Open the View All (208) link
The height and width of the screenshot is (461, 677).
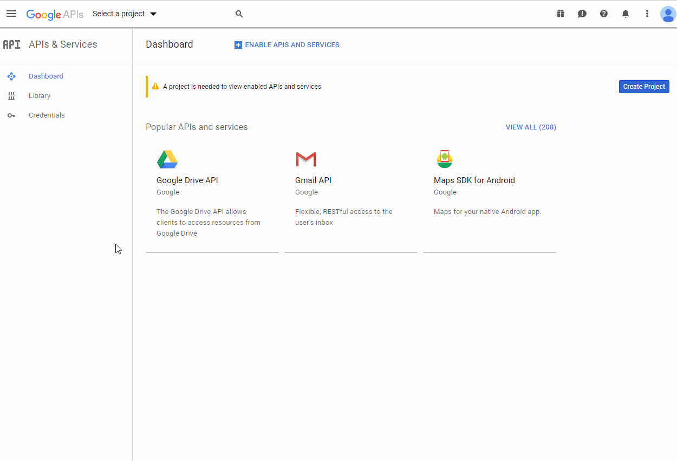[531, 127]
